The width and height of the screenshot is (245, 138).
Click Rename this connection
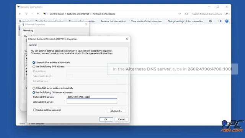coord(113,21)
